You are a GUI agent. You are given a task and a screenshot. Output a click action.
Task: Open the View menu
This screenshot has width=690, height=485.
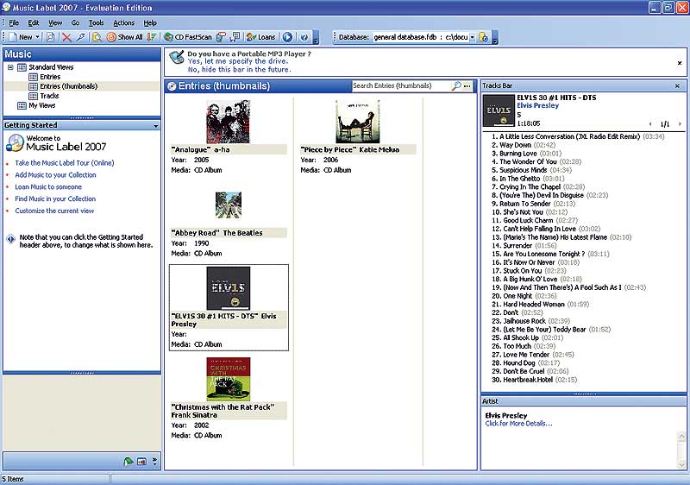[55, 23]
